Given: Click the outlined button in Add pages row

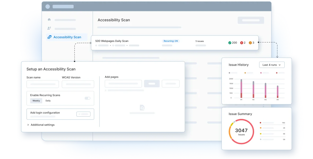Looking at the screenshot, I should click(x=171, y=83).
